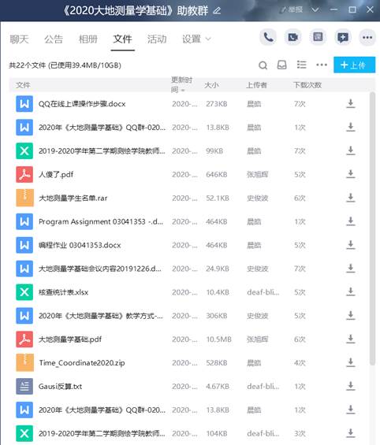This screenshot has width=380, height=445.
Task: Download Time_Coordinate2020.zip
Action: point(351,363)
